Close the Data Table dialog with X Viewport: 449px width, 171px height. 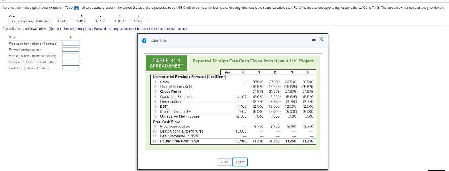pyautogui.click(x=321, y=39)
